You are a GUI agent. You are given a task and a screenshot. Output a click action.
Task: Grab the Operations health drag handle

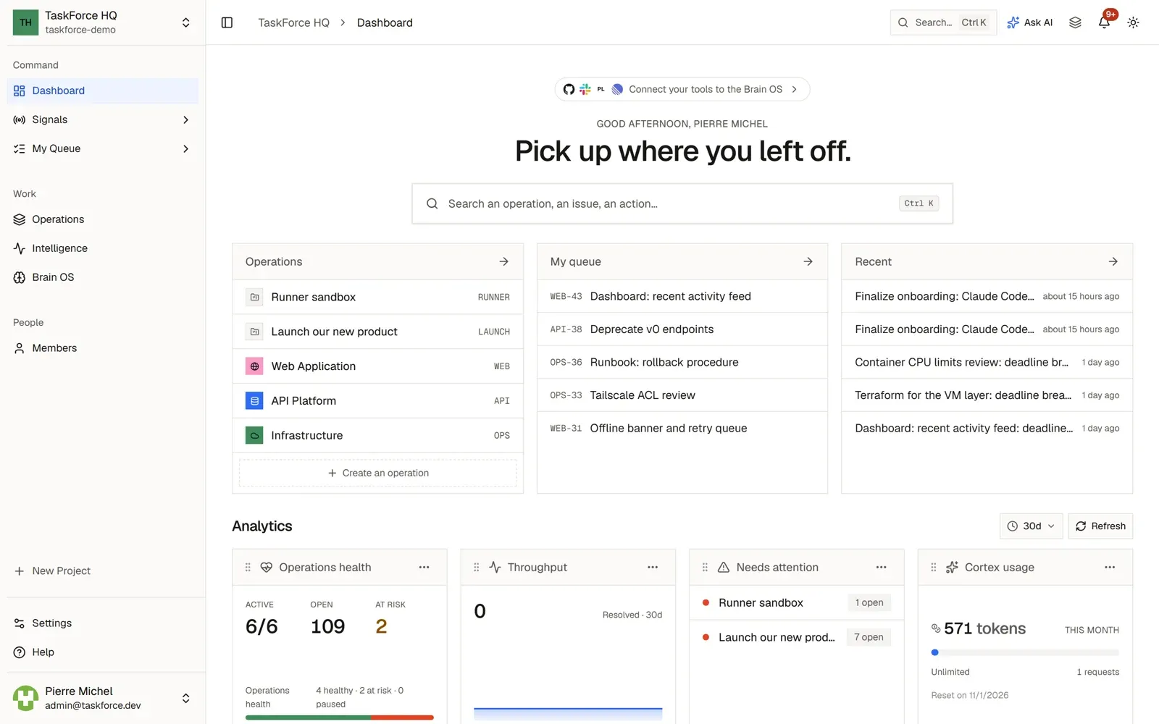pos(248,567)
